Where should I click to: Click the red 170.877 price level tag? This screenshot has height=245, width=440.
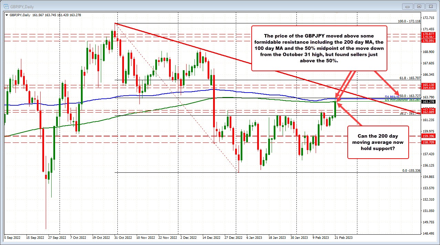(428, 34)
